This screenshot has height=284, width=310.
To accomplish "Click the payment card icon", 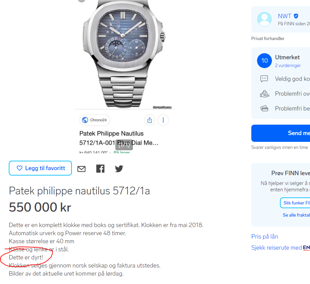I will tap(264, 108).
